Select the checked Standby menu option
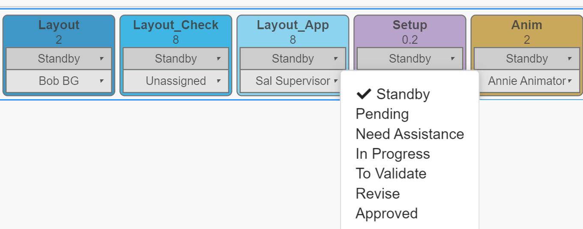Screen dimensions: 583x229 403,94
